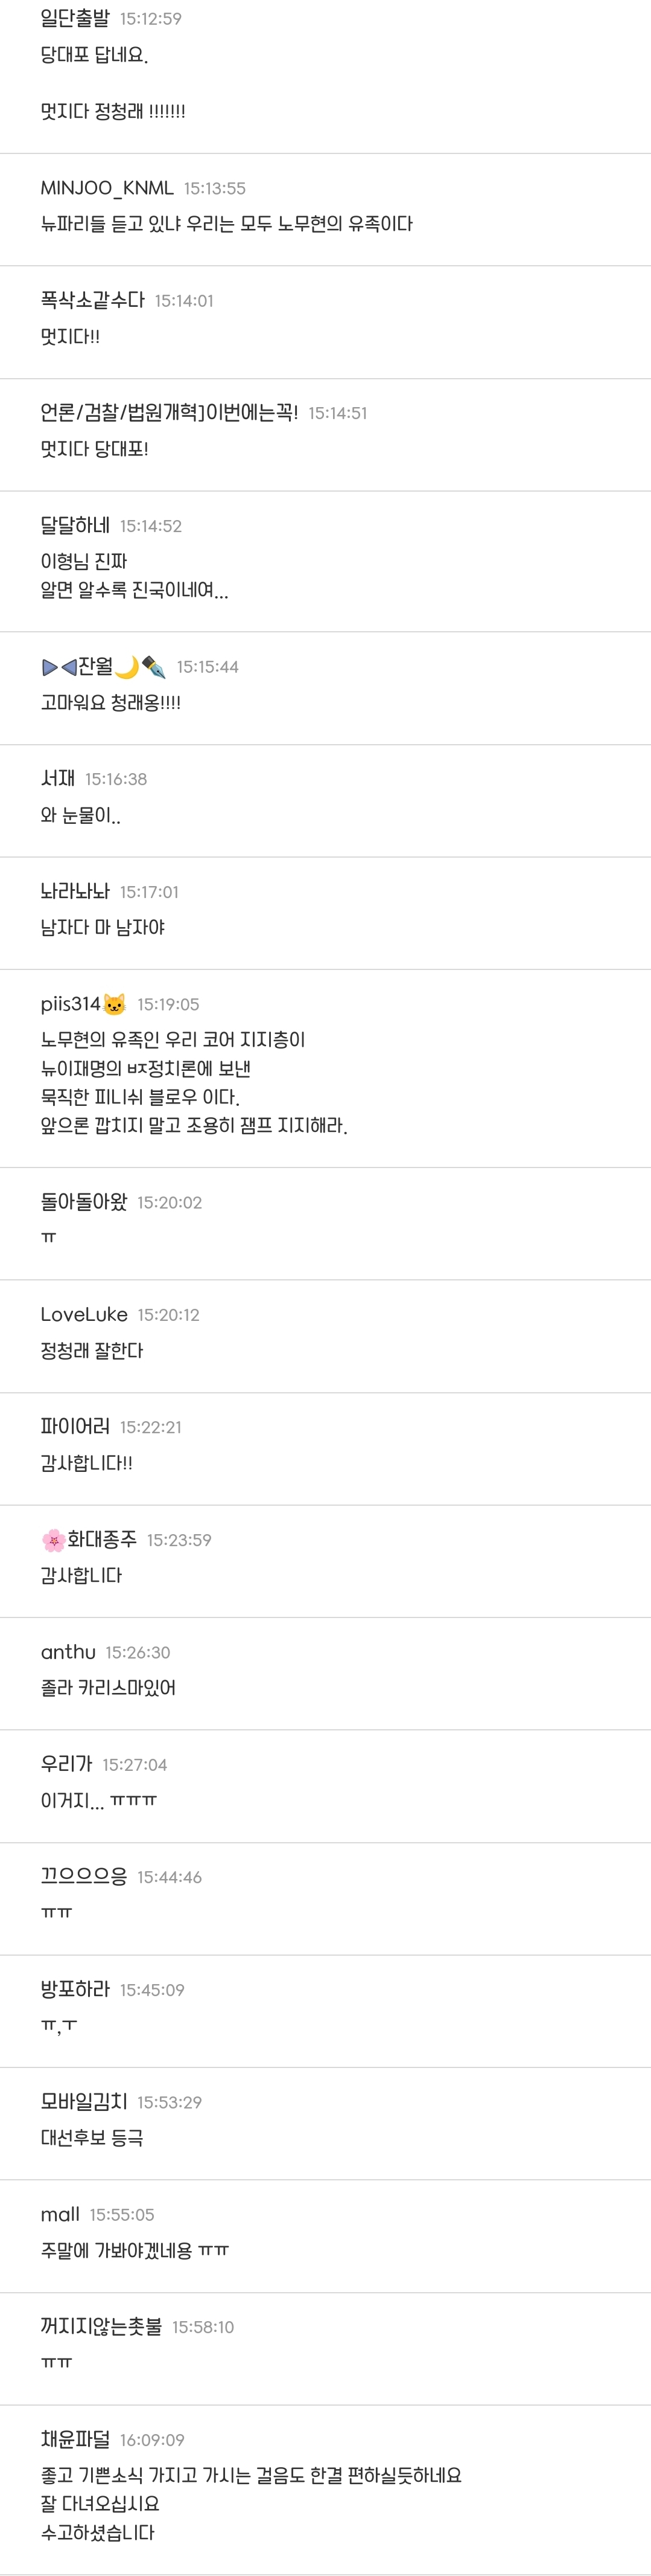Select username 폭삭소같수다
The width and height of the screenshot is (651, 2576).
click(x=93, y=300)
